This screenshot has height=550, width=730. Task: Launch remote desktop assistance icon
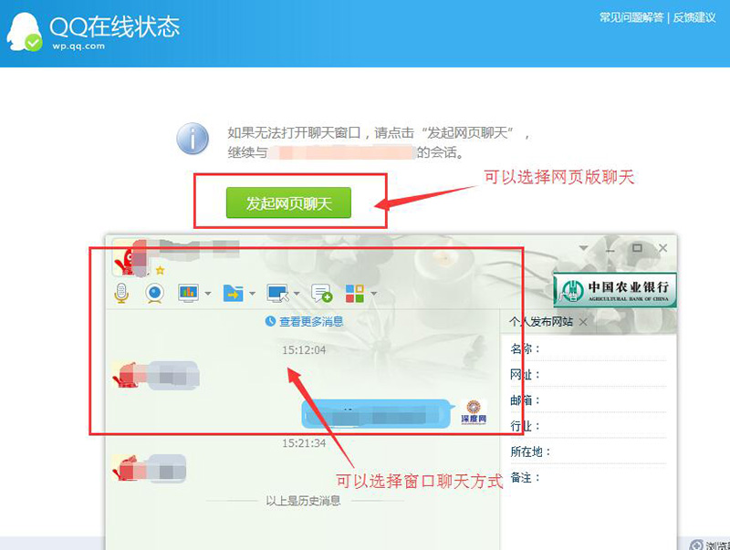point(278,292)
